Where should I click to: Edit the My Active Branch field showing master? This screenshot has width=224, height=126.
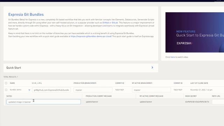point(152,90)
